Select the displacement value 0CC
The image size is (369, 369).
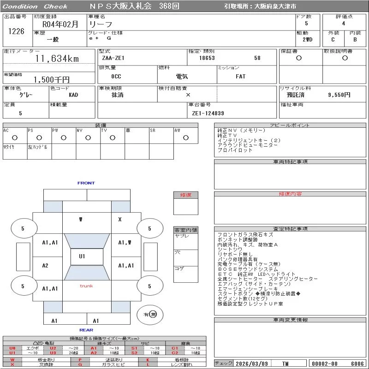tap(116, 76)
